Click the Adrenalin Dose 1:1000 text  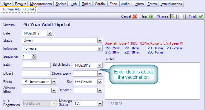121,43
